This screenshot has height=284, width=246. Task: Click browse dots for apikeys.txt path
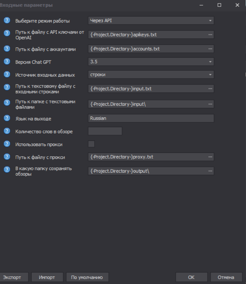point(210,35)
